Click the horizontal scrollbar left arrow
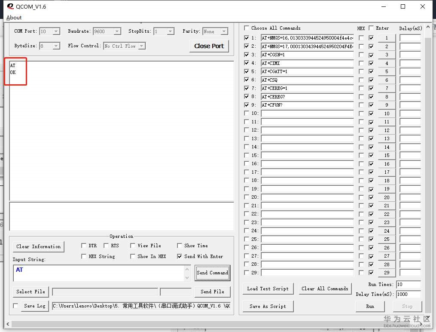The width and height of the screenshot is (436, 332). click(8, 324)
